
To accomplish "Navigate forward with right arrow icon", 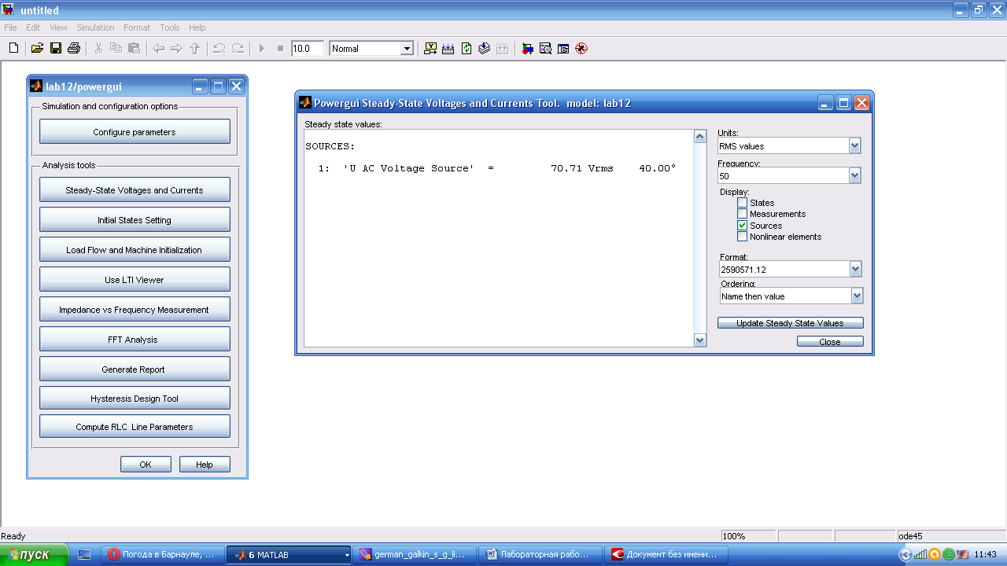I will [x=176, y=49].
